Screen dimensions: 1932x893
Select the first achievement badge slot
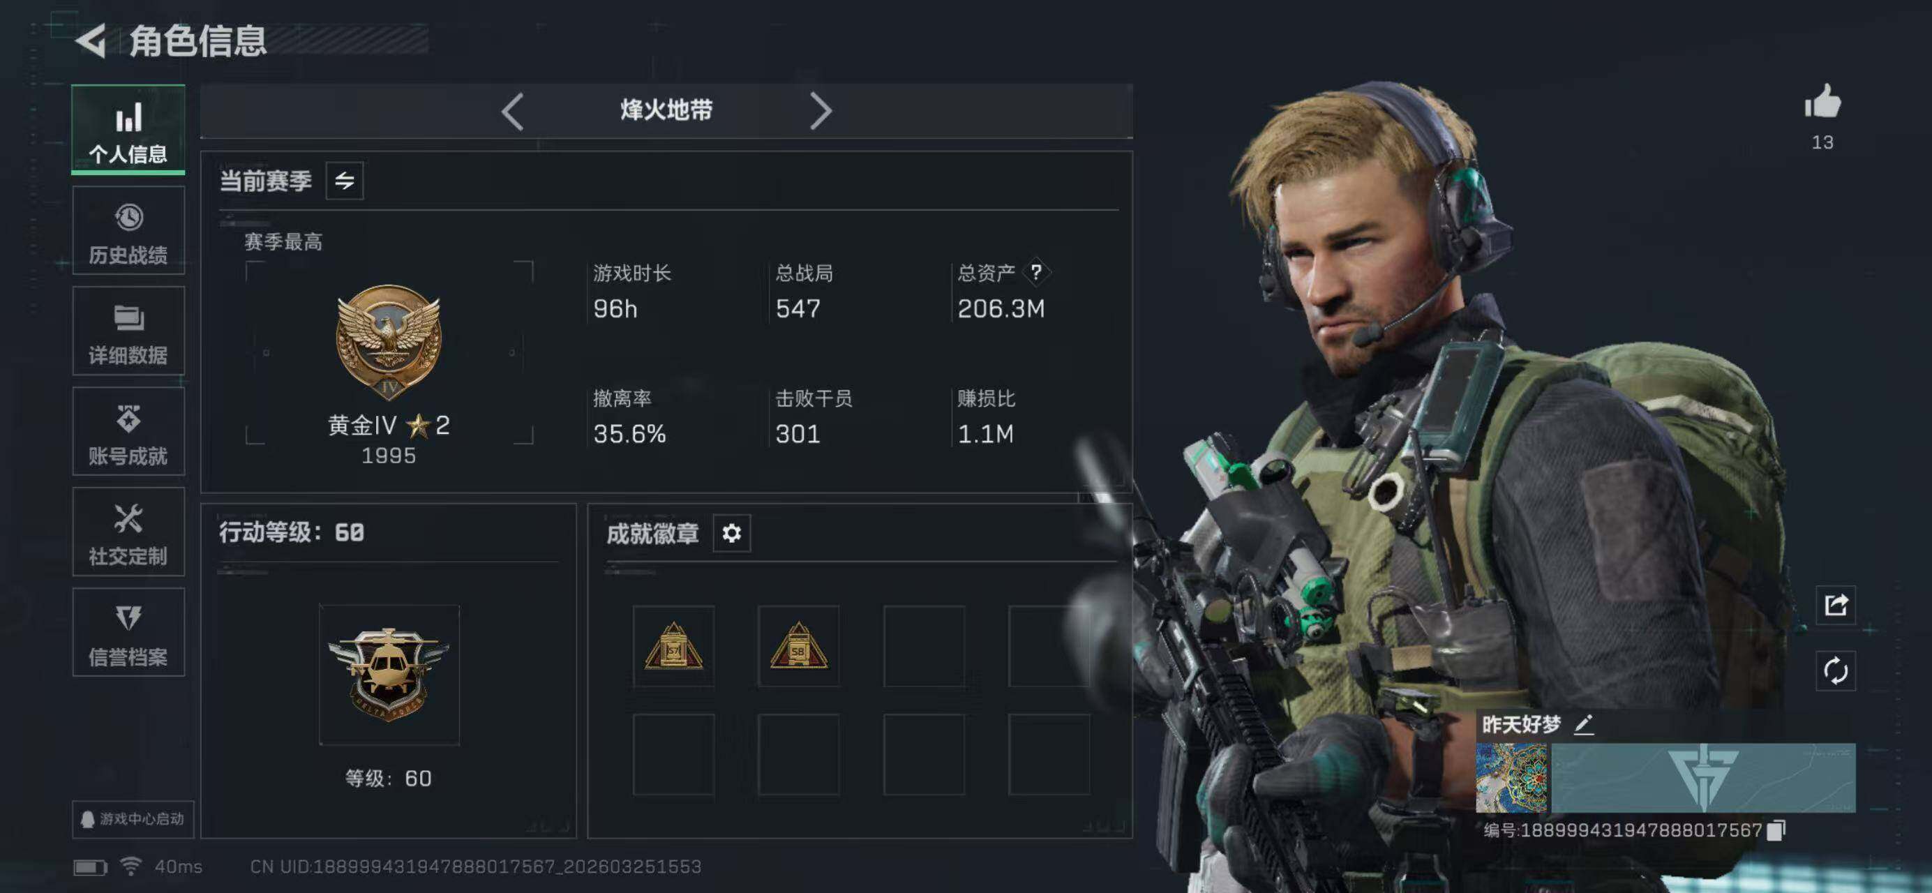tap(673, 646)
